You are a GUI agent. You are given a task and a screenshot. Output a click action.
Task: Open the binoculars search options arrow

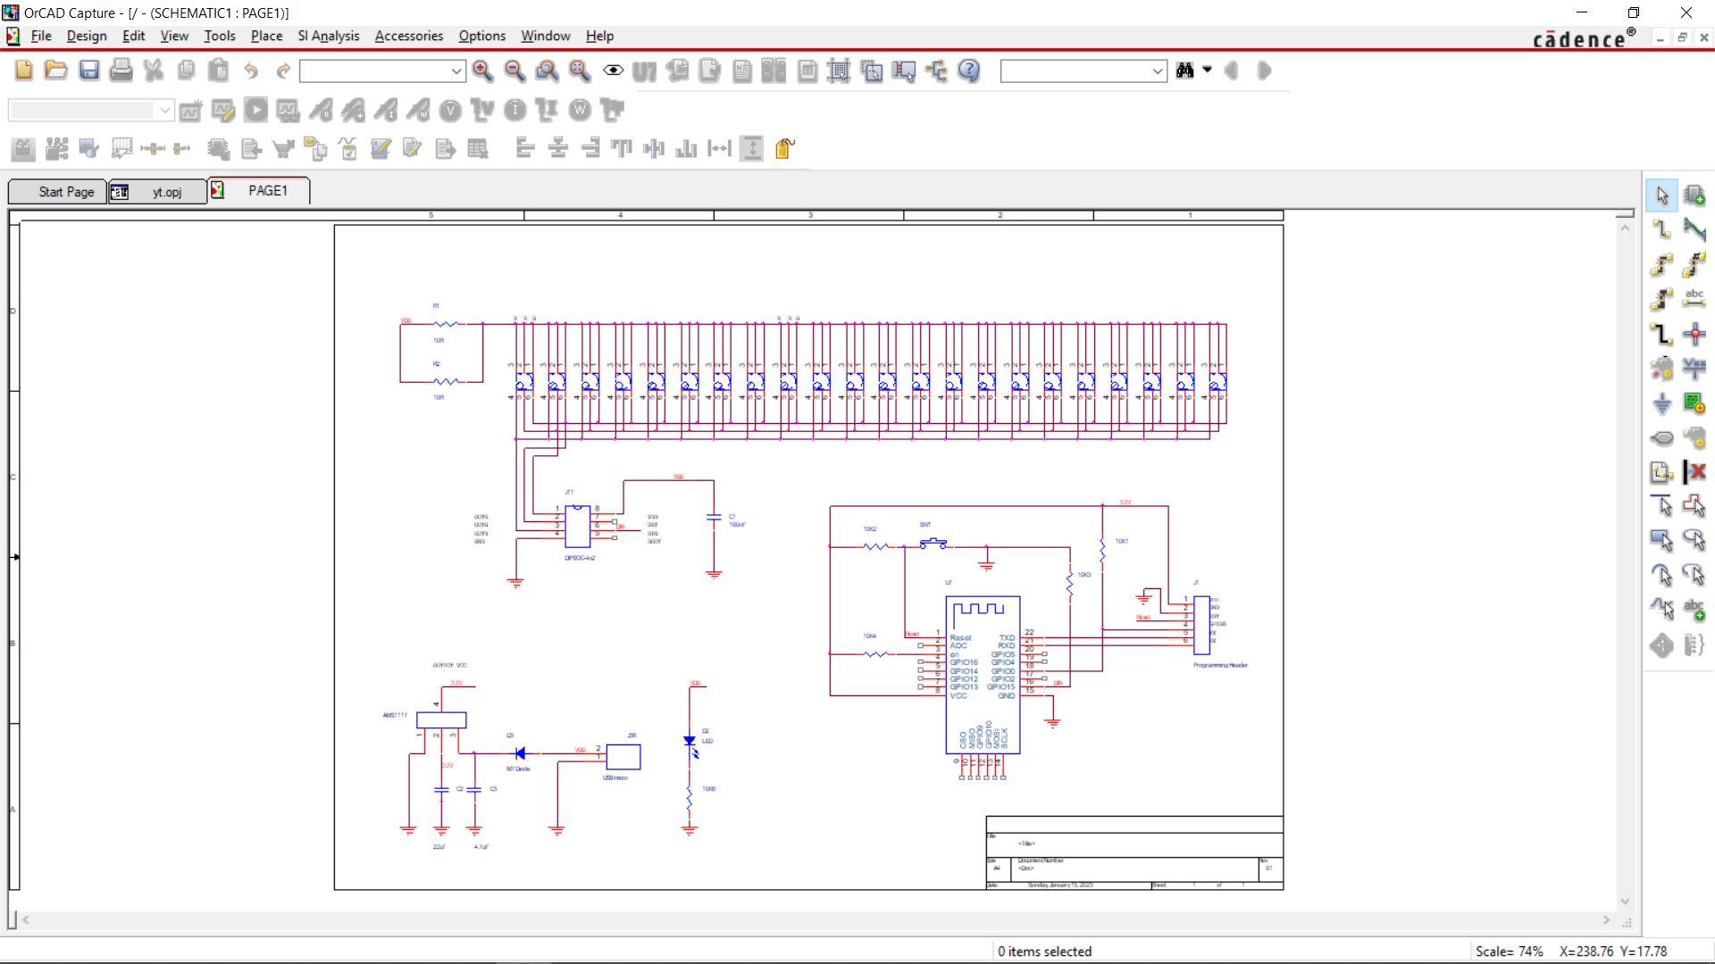1208,70
